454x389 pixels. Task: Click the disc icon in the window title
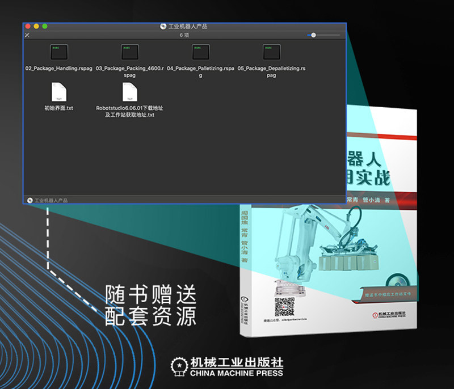point(163,26)
